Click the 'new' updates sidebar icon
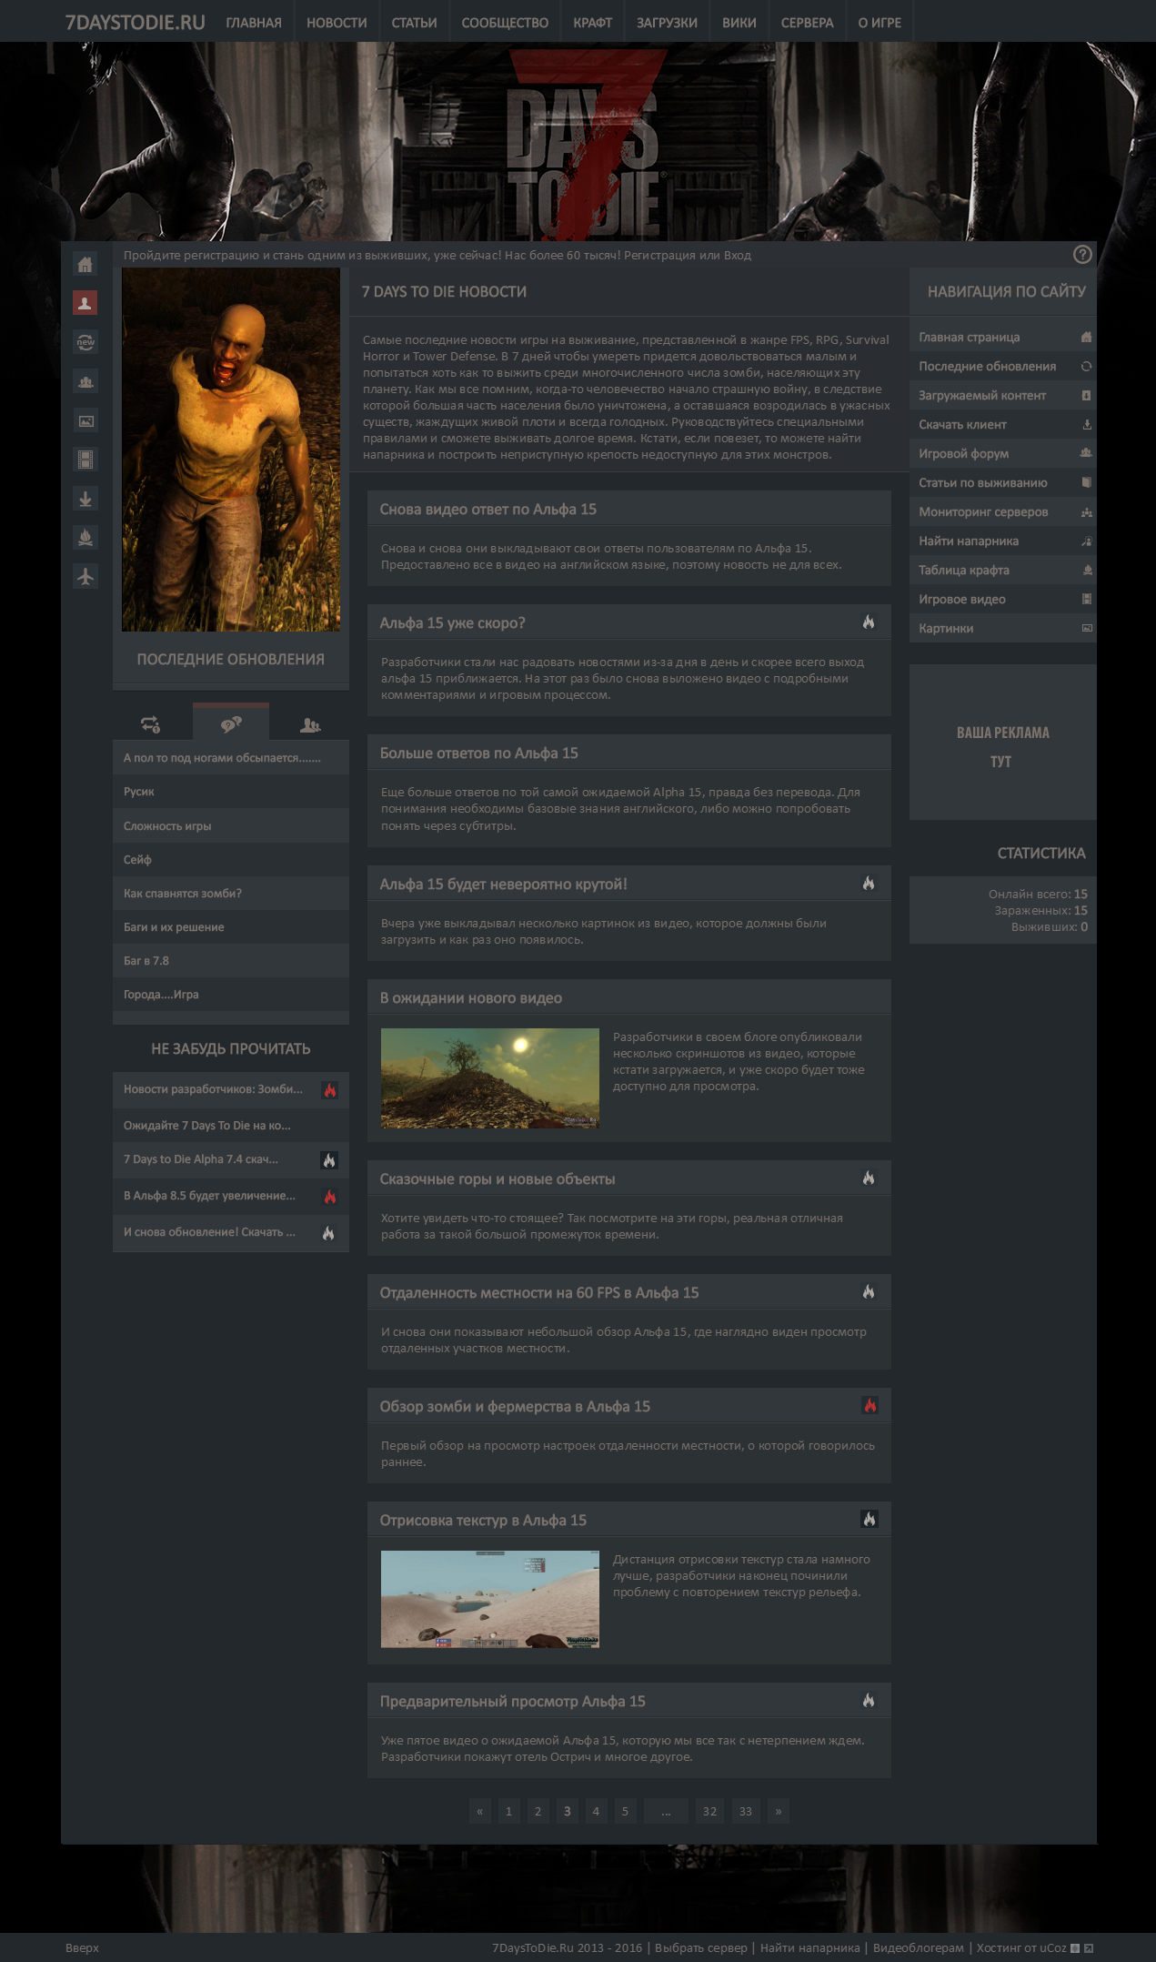The image size is (1156, 1962). pyautogui.click(x=85, y=342)
